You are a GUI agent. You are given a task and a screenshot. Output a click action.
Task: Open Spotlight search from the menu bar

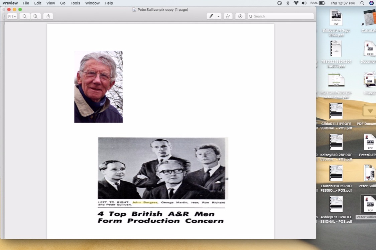coord(362,3)
